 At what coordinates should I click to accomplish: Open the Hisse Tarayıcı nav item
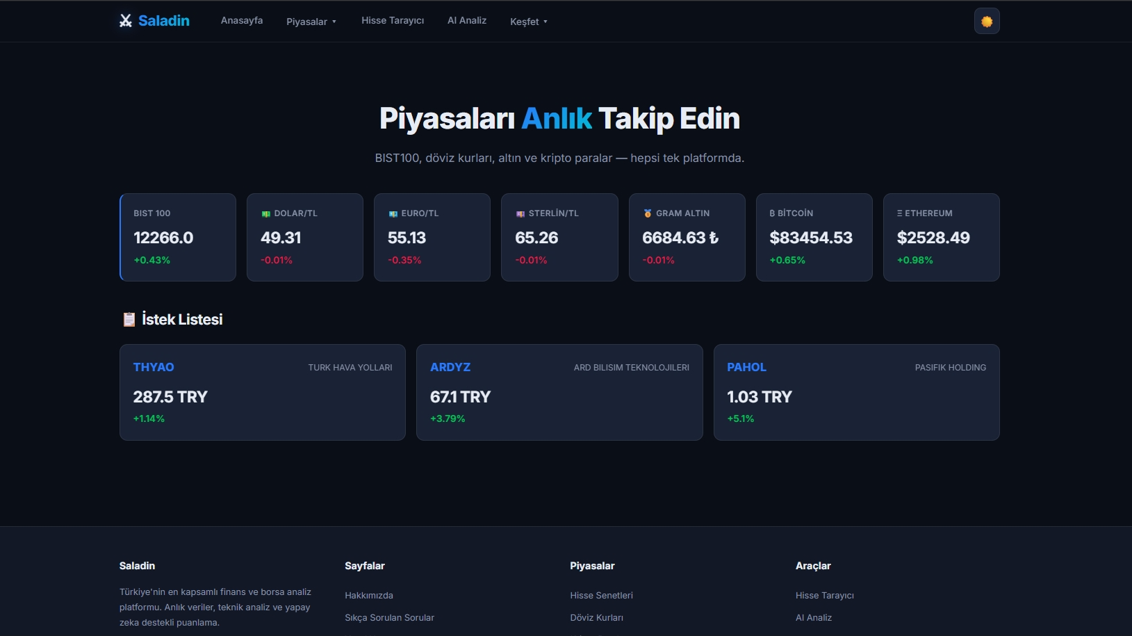(393, 20)
